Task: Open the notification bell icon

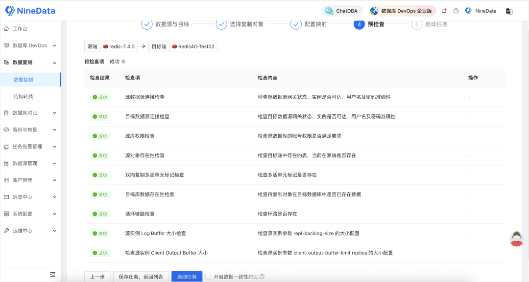Action: click(444, 10)
